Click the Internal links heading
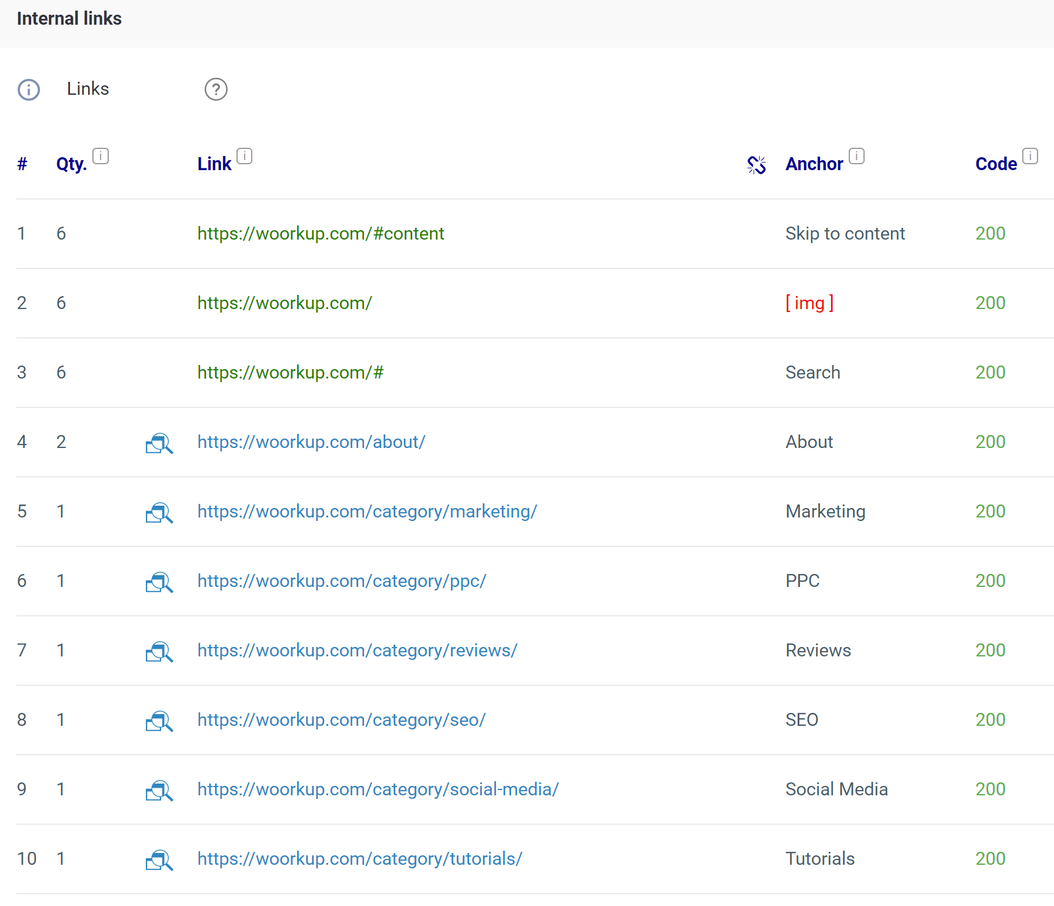 (69, 19)
